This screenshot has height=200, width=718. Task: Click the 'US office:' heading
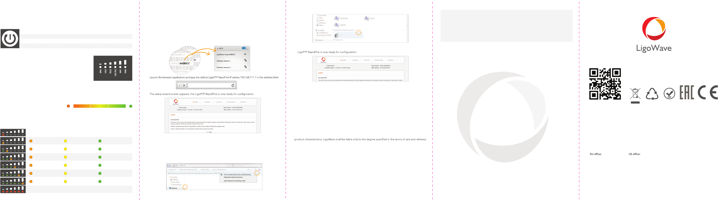coord(634,154)
